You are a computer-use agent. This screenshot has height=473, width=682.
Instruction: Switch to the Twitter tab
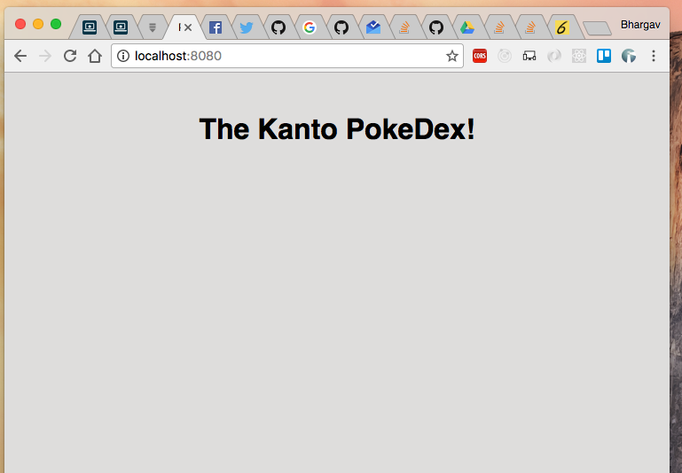click(x=247, y=27)
